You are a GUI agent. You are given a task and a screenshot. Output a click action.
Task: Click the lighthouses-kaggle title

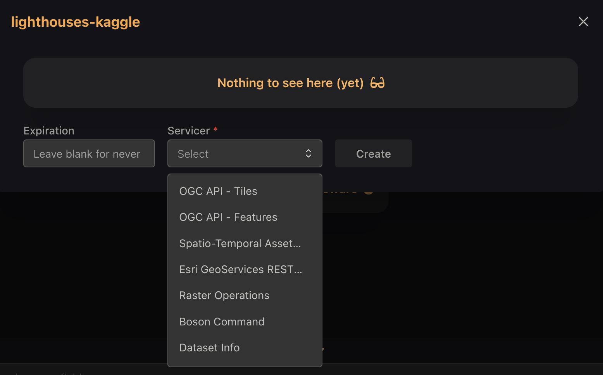tap(76, 22)
